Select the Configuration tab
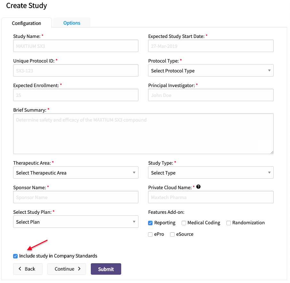The image size is (290, 283). click(x=27, y=23)
